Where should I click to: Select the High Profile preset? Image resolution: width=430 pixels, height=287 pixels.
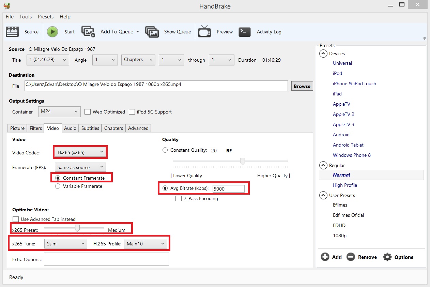click(x=345, y=185)
